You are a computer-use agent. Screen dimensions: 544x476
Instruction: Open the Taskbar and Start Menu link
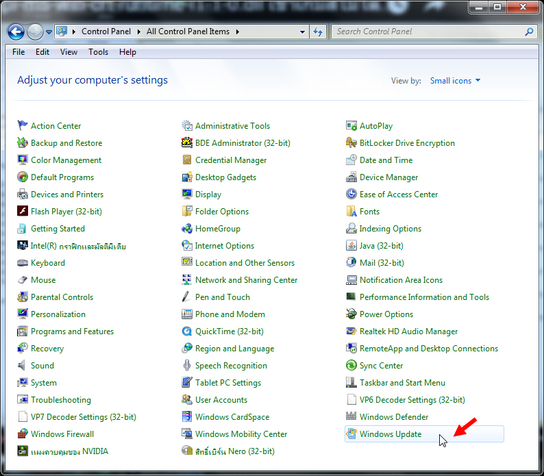pyautogui.click(x=402, y=383)
